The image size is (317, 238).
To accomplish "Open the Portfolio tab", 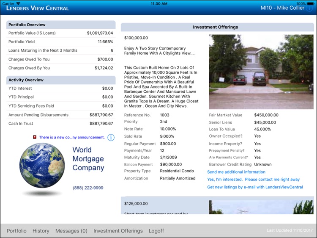I will (16, 231).
